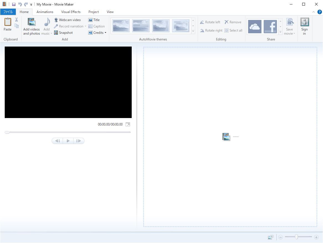323x243 pixels.
Task: Switch to the View tab
Action: 110,12
